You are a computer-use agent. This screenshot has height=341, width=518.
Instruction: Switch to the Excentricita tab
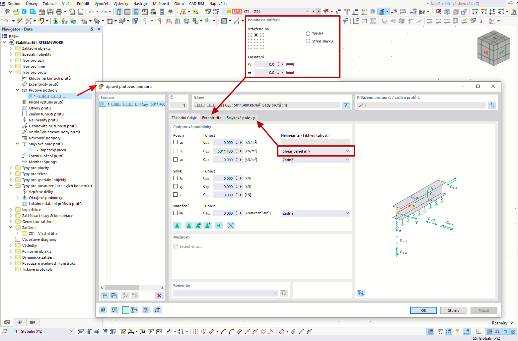pyautogui.click(x=212, y=118)
